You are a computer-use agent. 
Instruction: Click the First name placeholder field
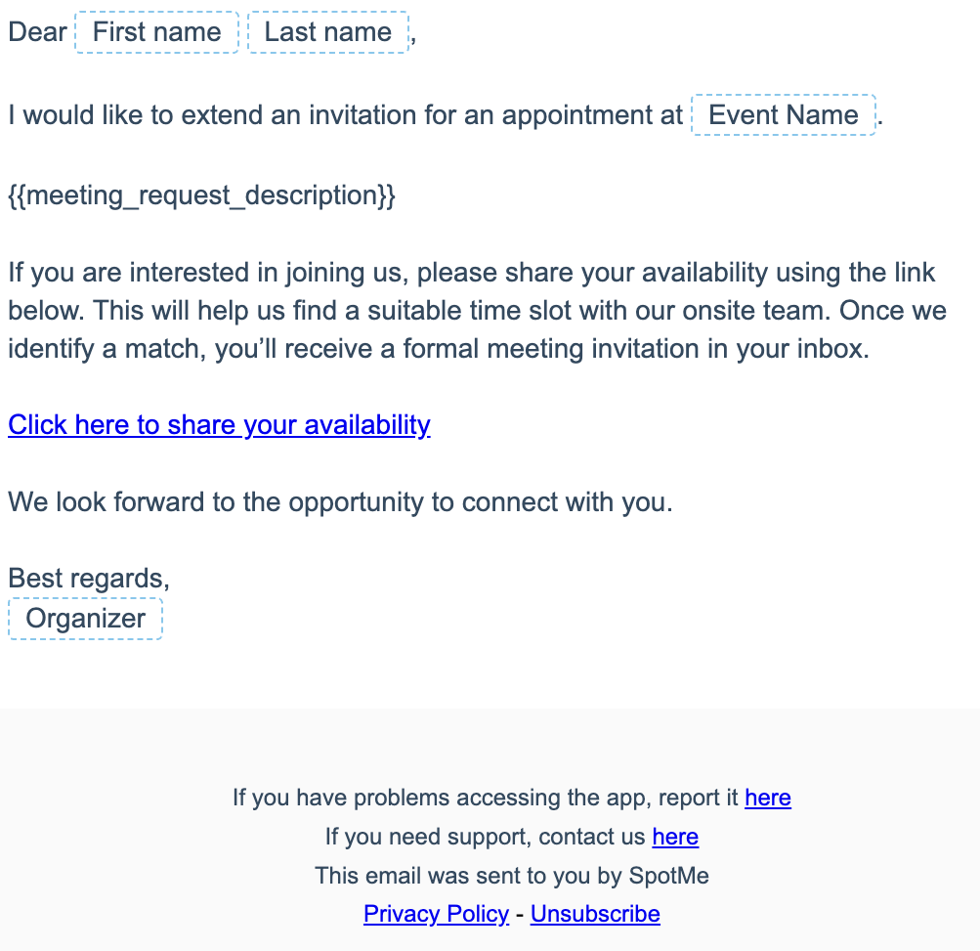157,32
